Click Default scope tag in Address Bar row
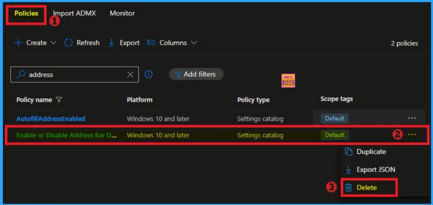This screenshot has width=433, height=205. click(x=335, y=135)
